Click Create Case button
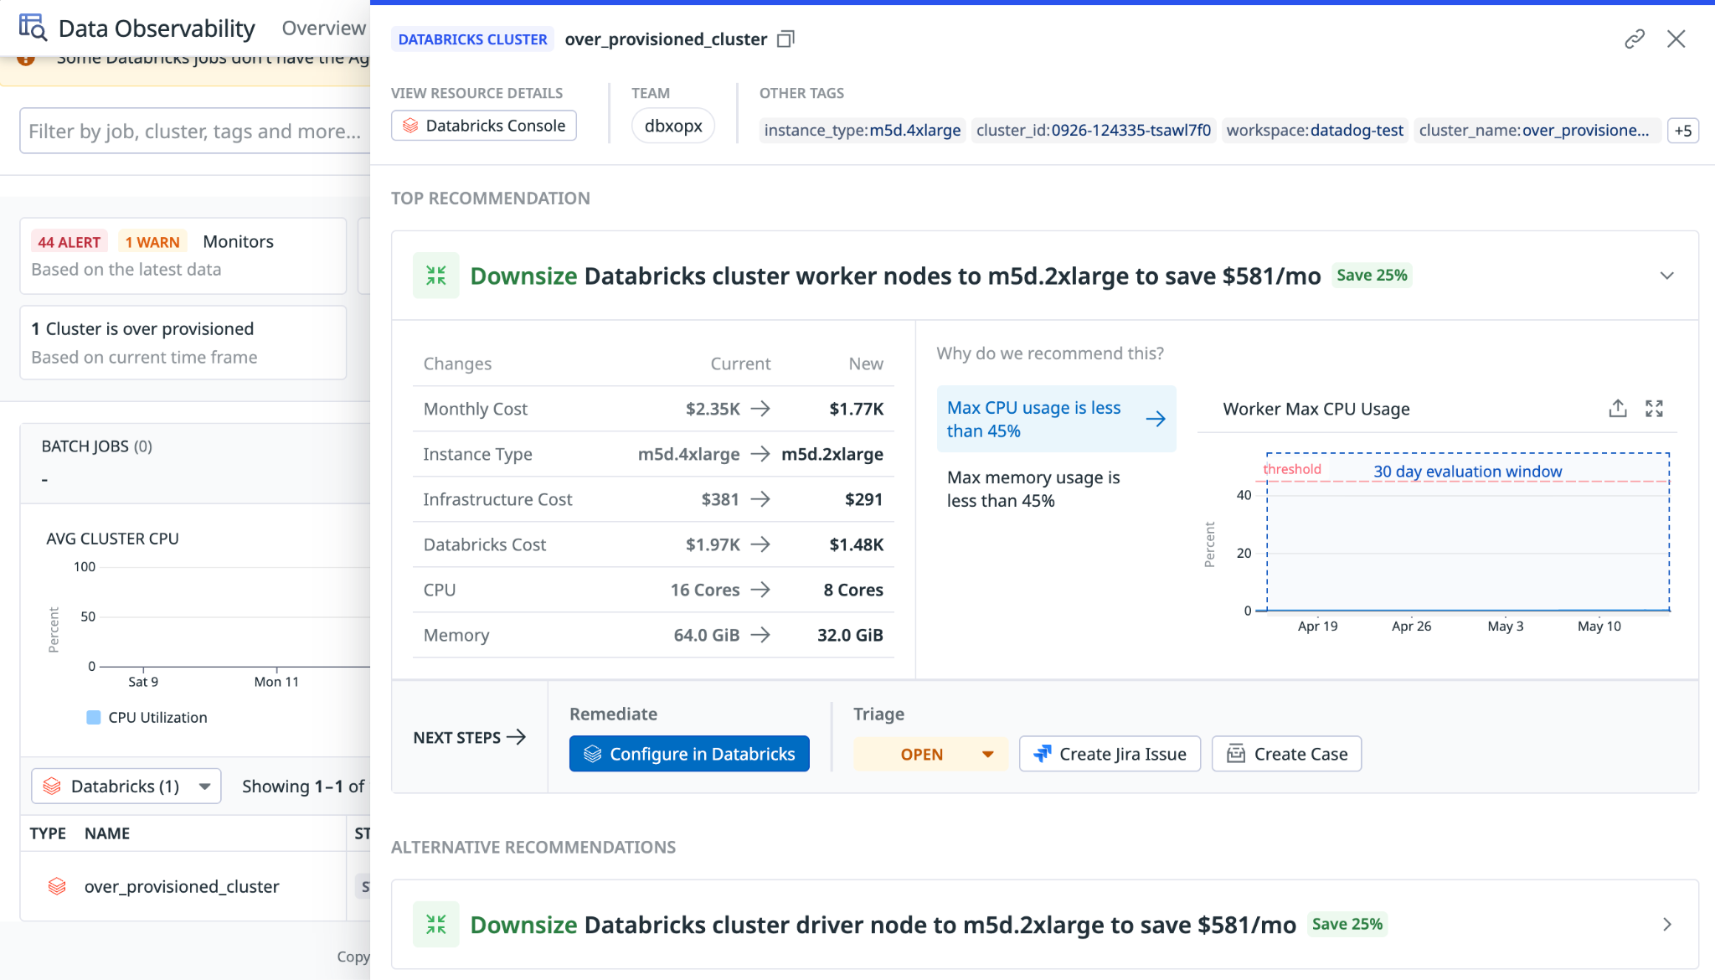 pos(1286,754)
